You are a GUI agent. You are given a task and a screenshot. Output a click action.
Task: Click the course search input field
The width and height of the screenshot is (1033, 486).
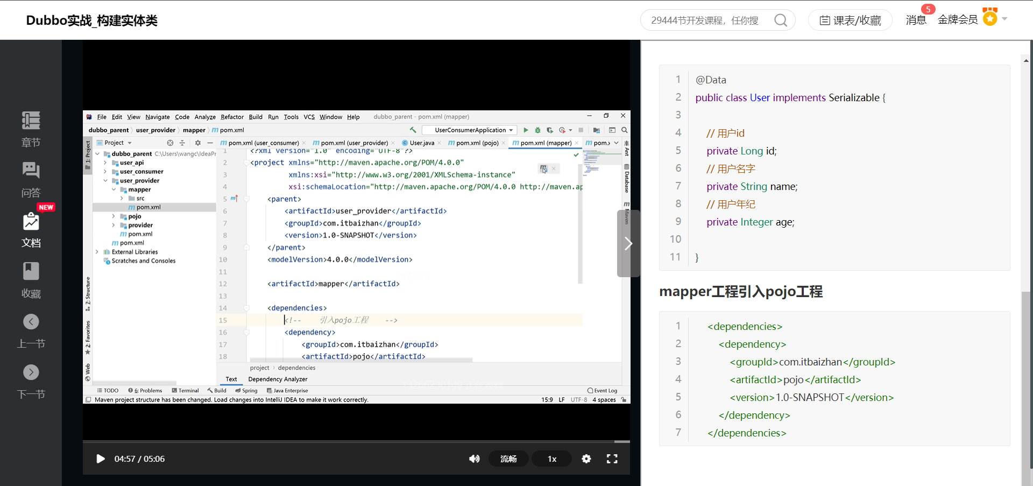point(705,20)
